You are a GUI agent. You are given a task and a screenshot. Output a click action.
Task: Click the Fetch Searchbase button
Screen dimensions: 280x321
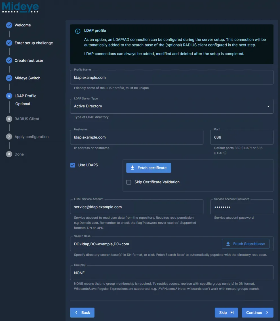pyautogui.click(x=246, y=244)
